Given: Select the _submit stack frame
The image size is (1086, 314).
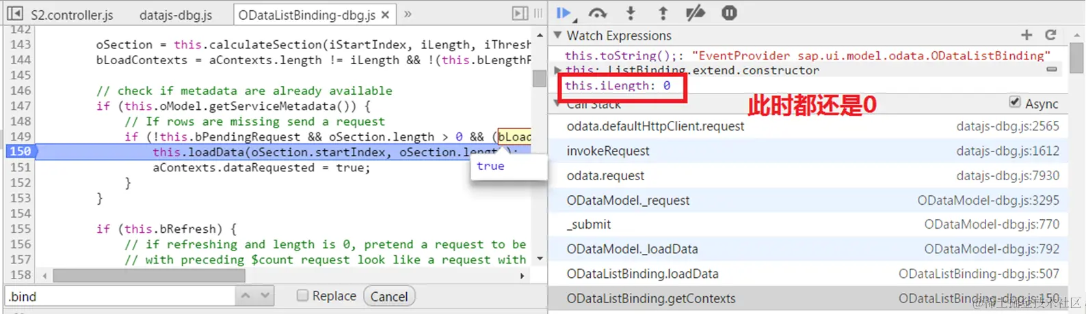Looking at the screenshot, I should click(x=808, y=225).
